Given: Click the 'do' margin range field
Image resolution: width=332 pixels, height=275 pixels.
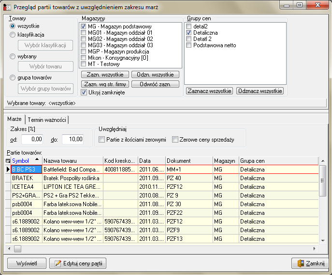Looking at the screenshot, I should point(72,139).
